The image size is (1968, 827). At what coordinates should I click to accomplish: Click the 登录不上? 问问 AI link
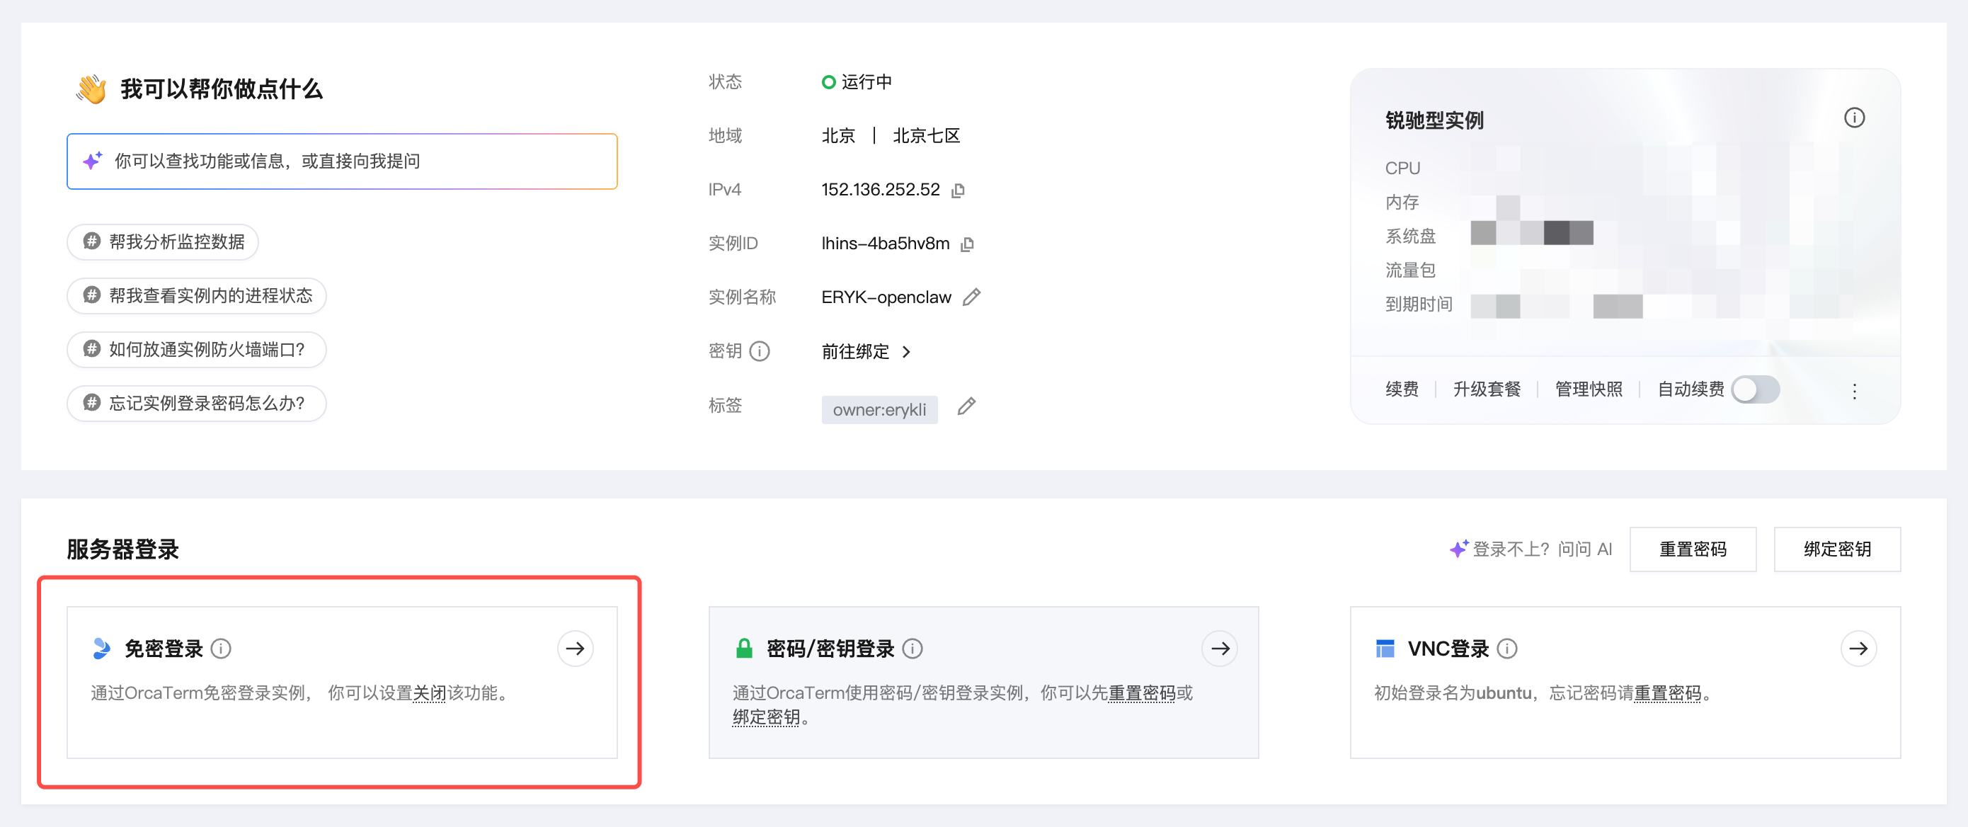1531,549
